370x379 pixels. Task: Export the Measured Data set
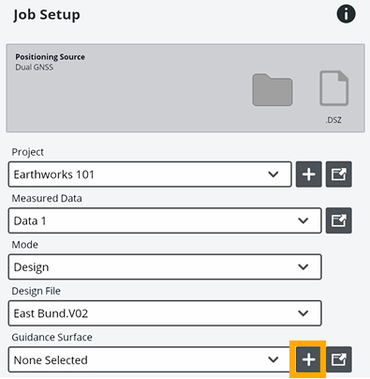tap(339, 220)
